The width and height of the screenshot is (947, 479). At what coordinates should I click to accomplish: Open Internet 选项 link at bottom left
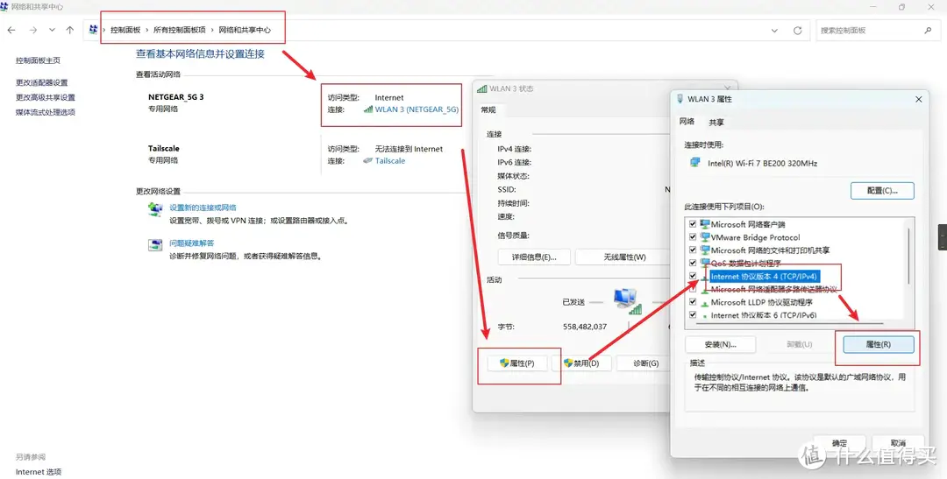39,472
